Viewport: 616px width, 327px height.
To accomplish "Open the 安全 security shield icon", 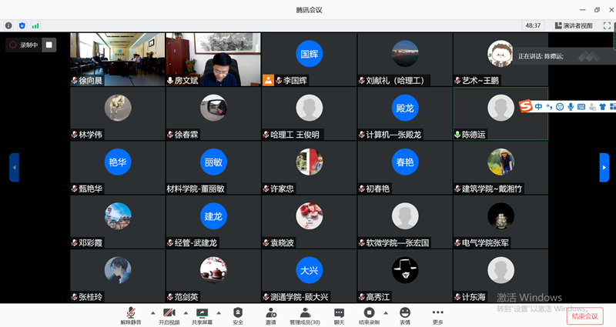I will [238, 315].
